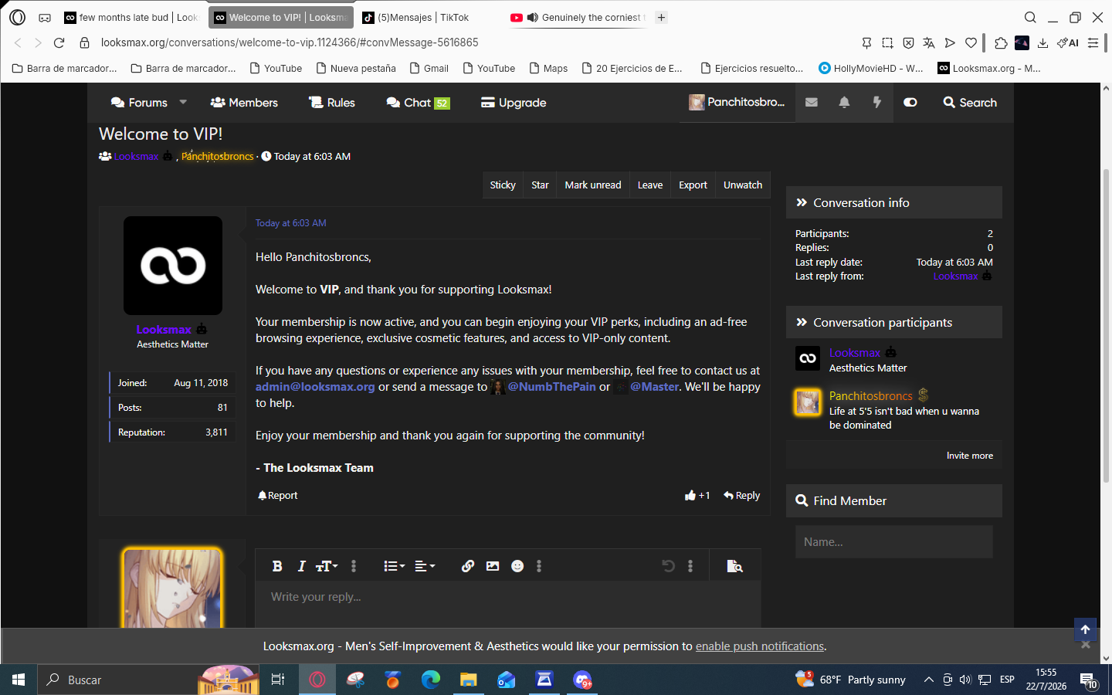Switch to the TikTok Mensajes tab
Viewport: 1112px width, 695px height.
click(422, 17)
